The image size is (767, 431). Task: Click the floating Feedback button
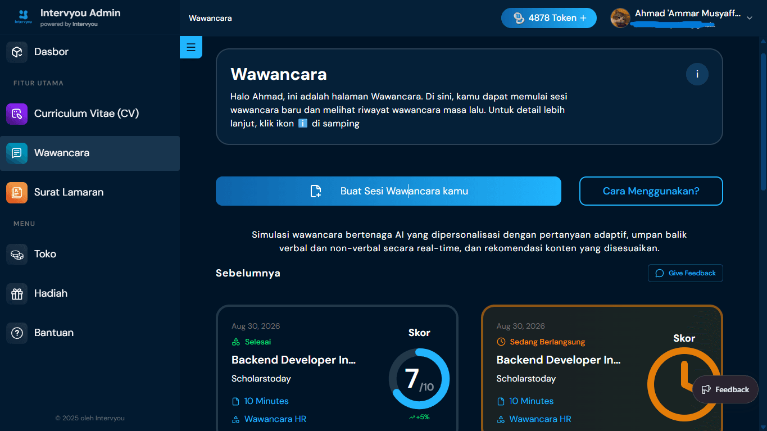(x=725, y=389)
